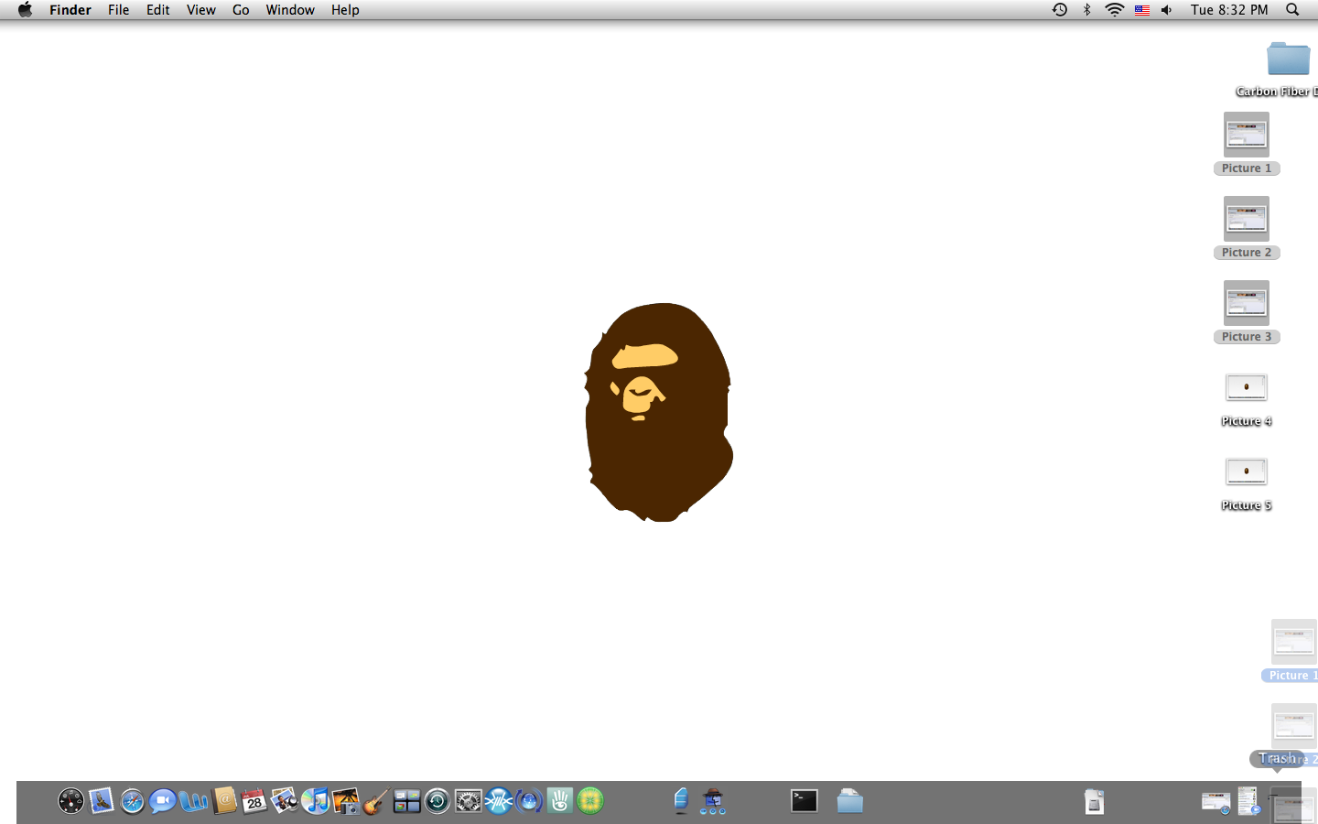
Task: Click the blue cylinder app in Dock
Action: click(x=681, y=801)
